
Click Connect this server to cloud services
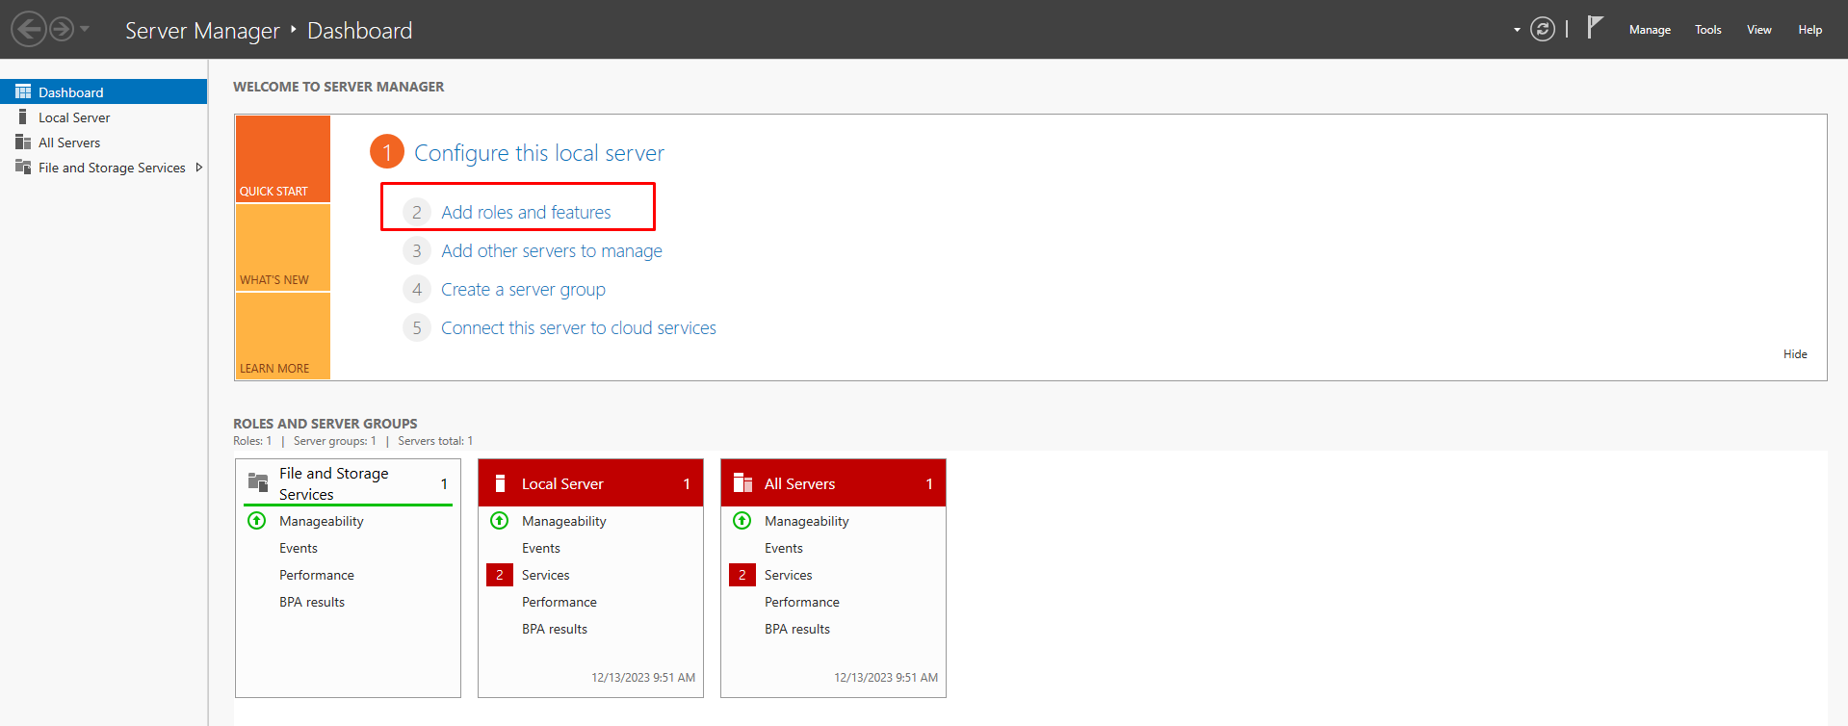pos(579,327)
